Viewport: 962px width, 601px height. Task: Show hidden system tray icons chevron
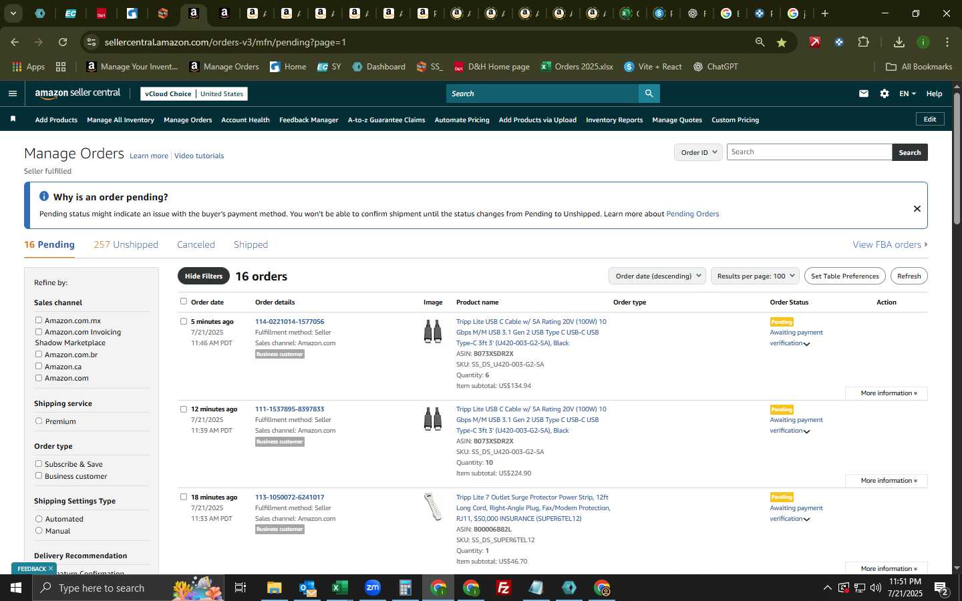click(827, 588)
